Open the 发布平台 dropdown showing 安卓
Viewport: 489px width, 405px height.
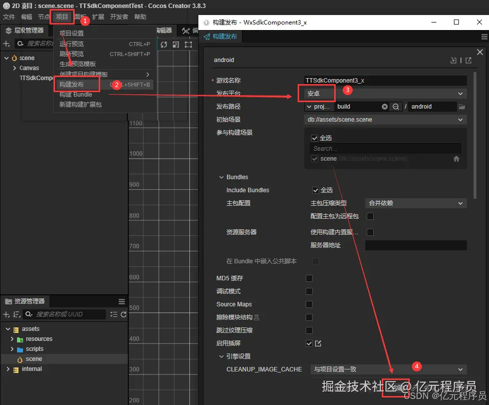(385, 94)
